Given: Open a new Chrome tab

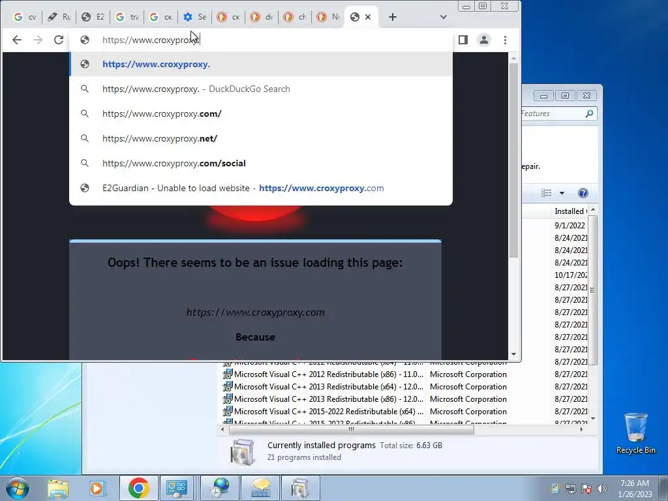Looking at the screenshot, I should [393, 17].
